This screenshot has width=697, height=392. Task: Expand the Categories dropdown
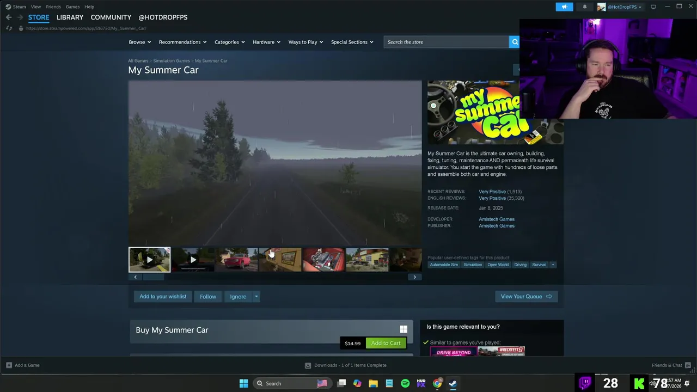point(229,42)
